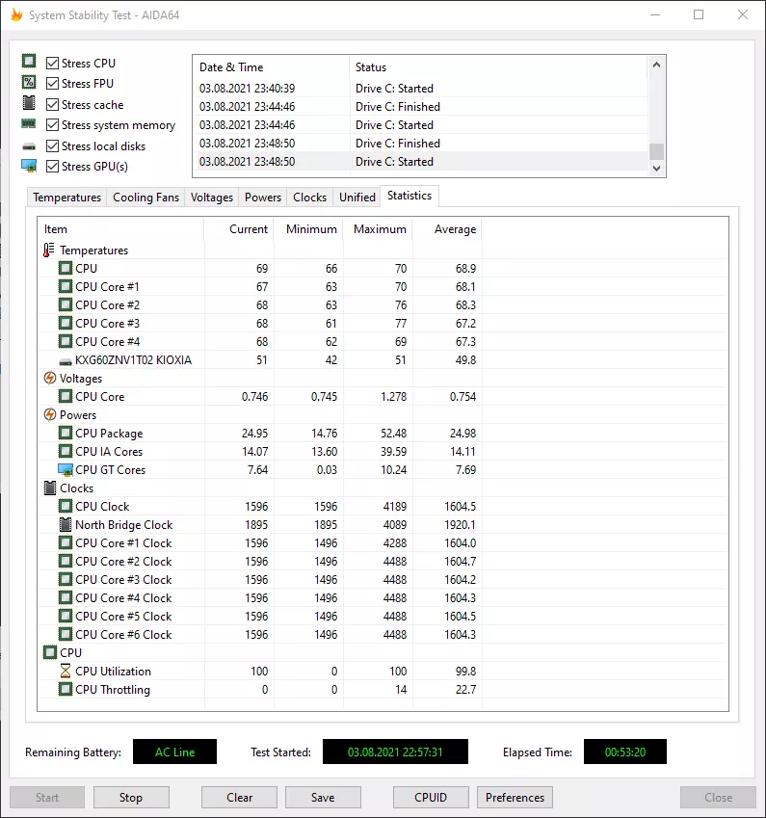Click the disk drive icon beside Stress local disks

(x=29, y=146)
